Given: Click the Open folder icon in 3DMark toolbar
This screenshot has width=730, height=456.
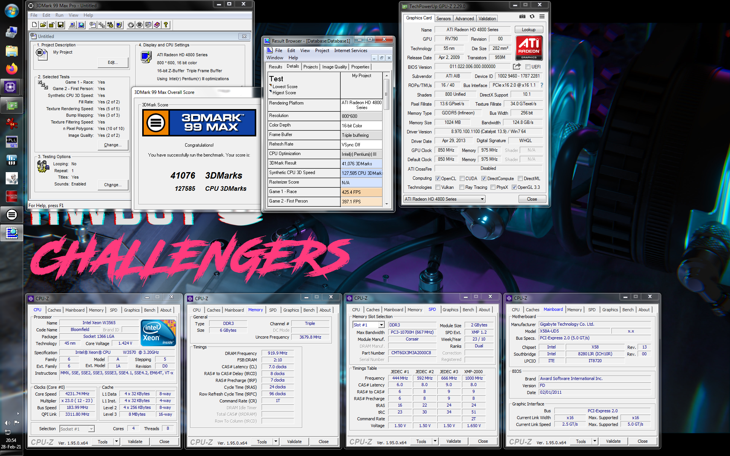Looking at the screenshot, I should point(43,25).
